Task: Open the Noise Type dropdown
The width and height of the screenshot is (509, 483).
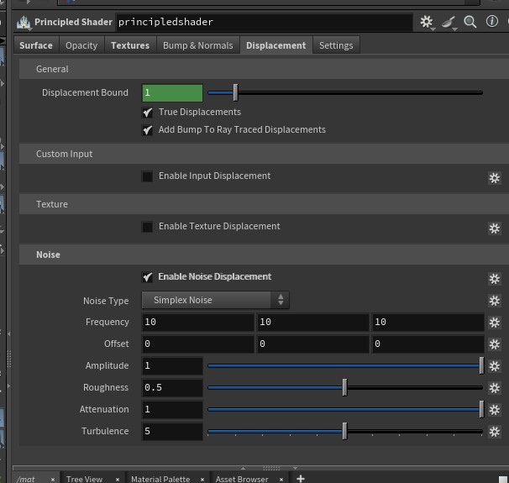Action: (x=216, y=300)
